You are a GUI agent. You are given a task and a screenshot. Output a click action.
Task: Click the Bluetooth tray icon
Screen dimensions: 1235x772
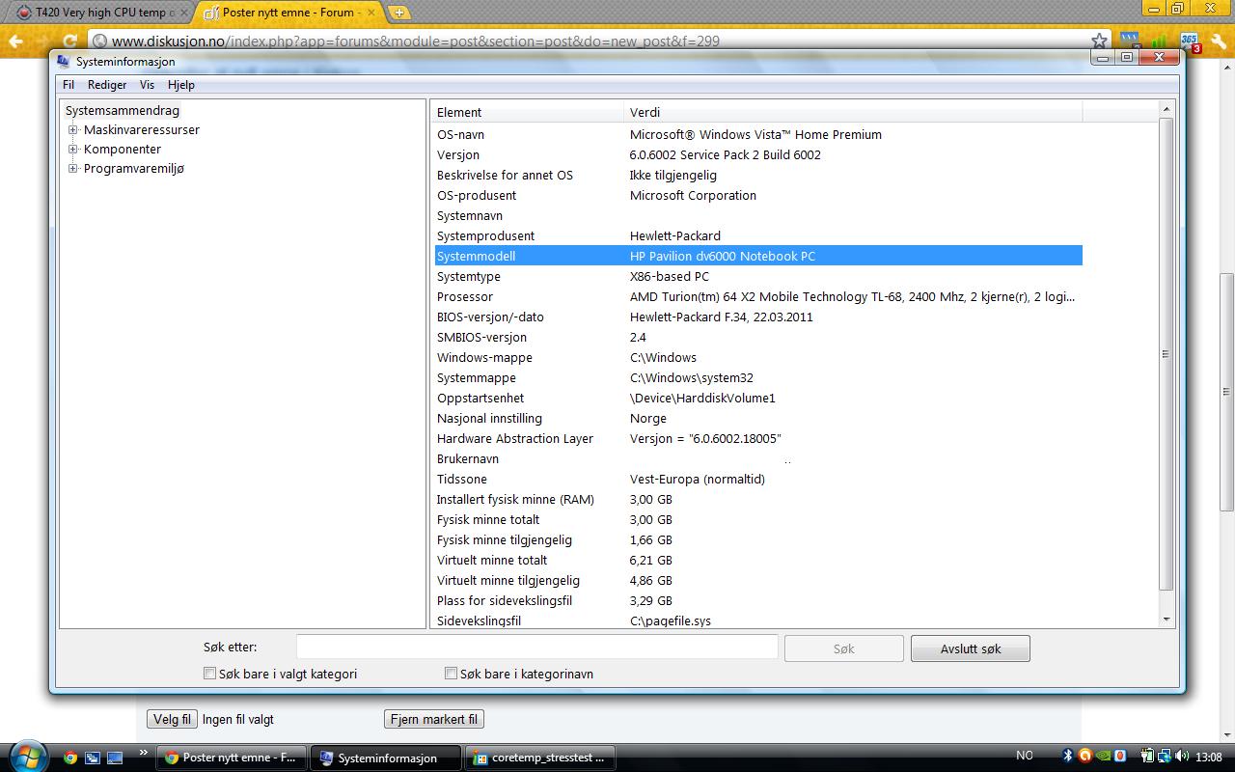coord(1068,757)
